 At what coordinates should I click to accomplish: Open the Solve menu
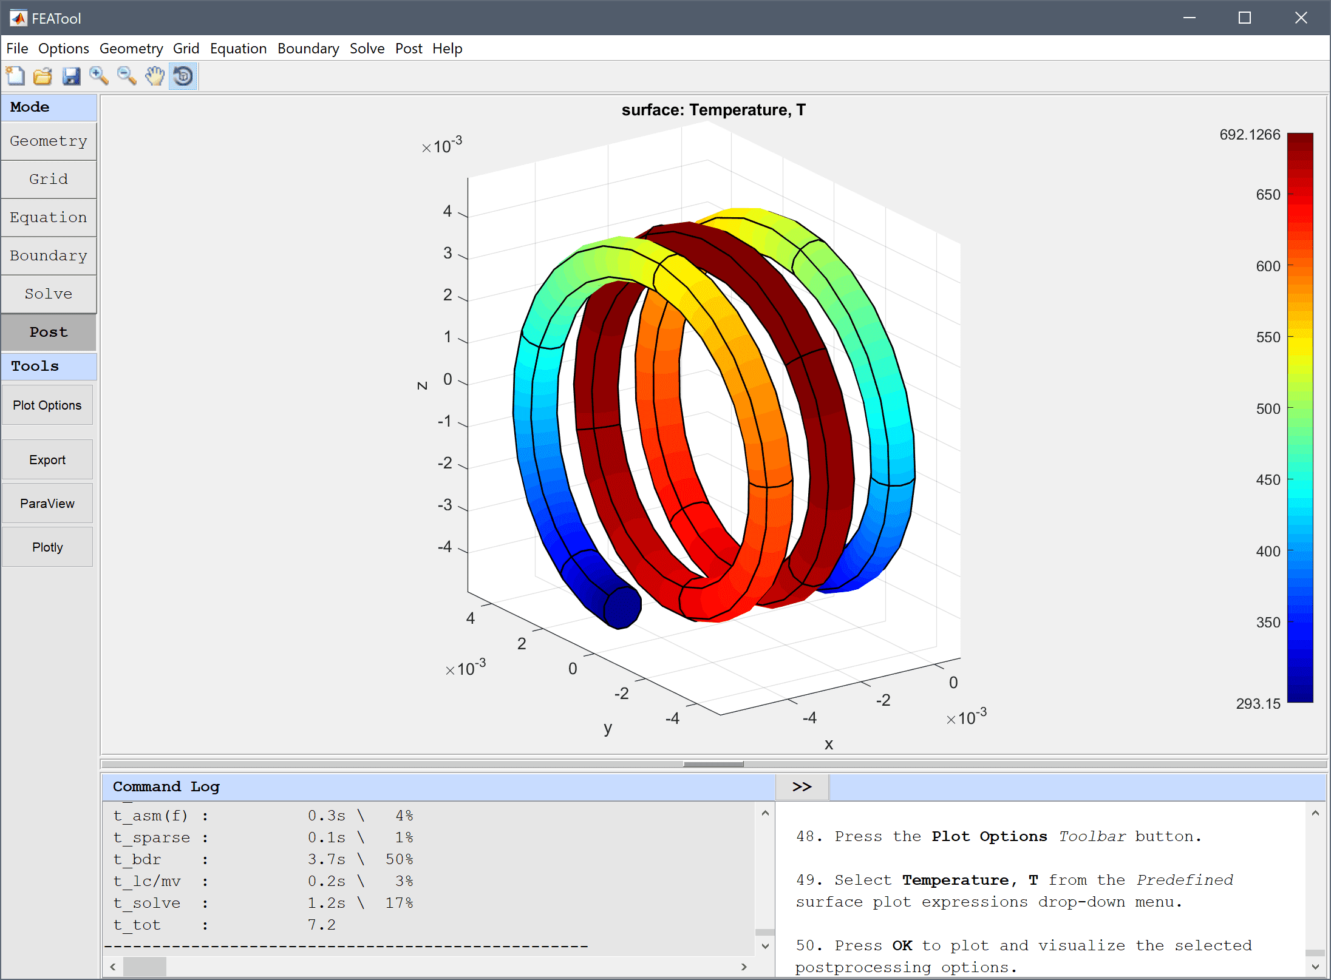pyautogui.click(x=367, y=49)
